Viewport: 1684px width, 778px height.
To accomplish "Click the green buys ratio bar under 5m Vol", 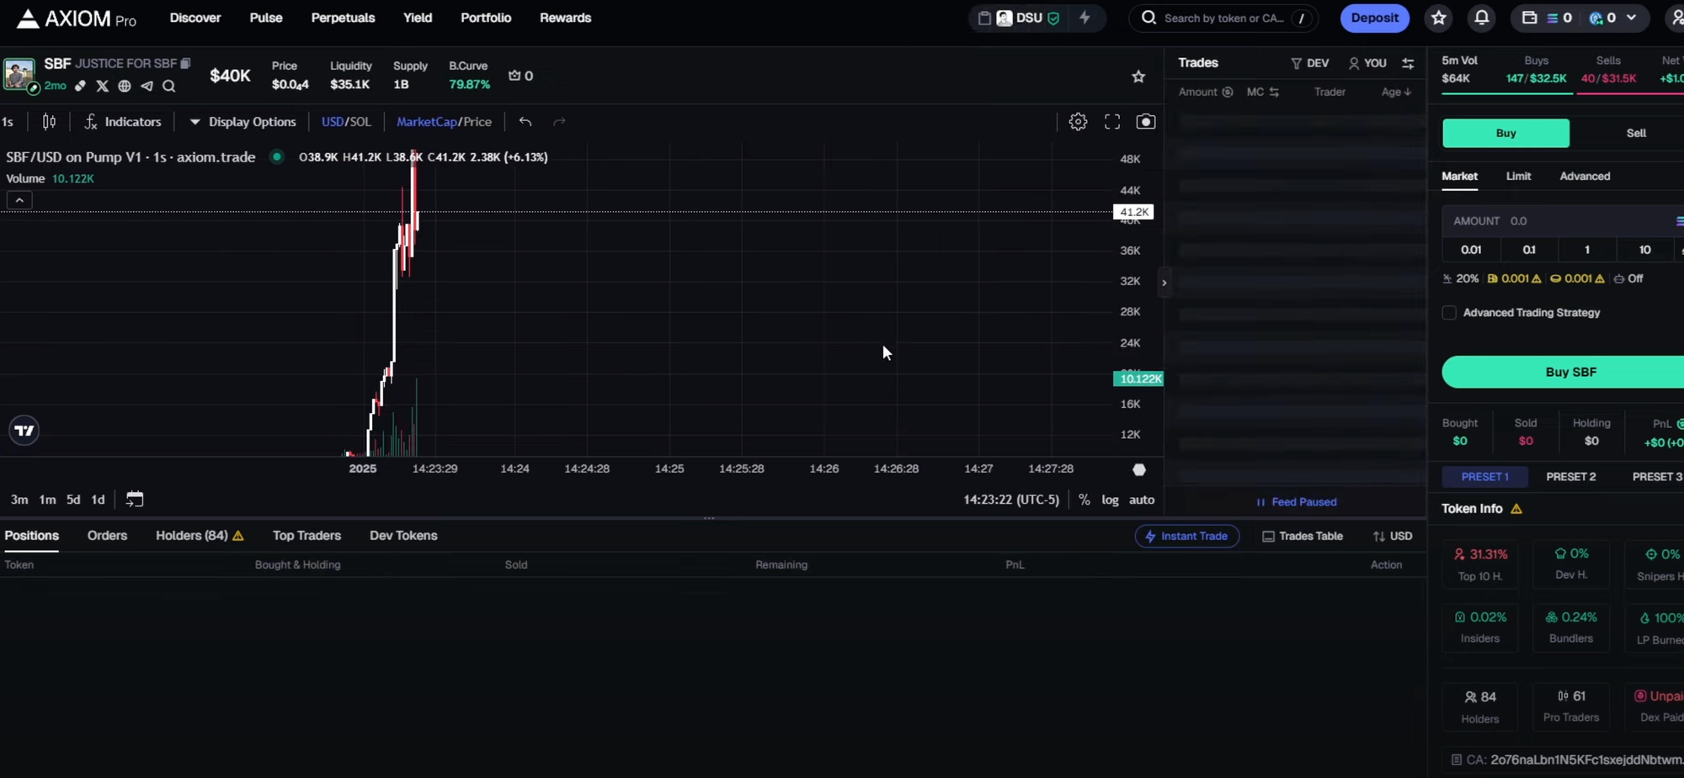I will pos(1507,95).
